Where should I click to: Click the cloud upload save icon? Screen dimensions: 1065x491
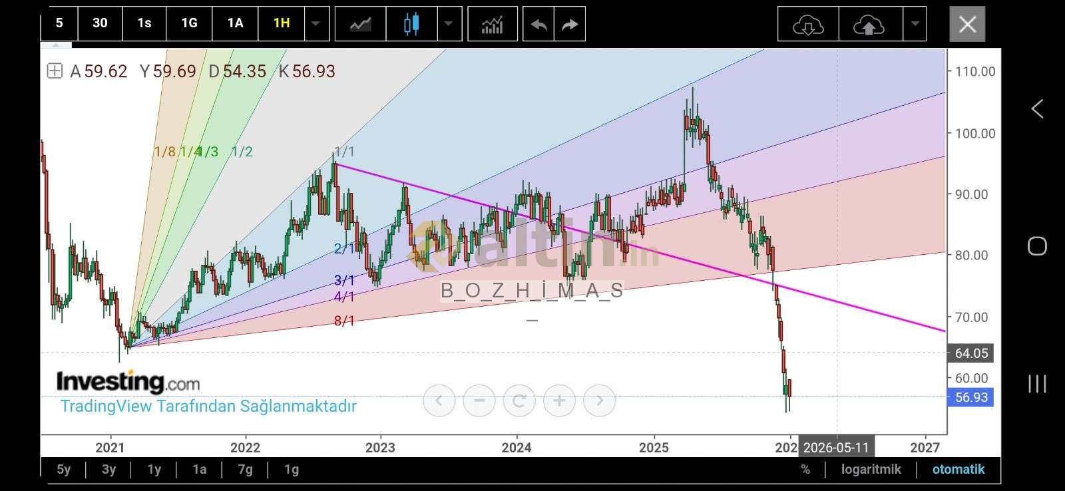(868, 25)
